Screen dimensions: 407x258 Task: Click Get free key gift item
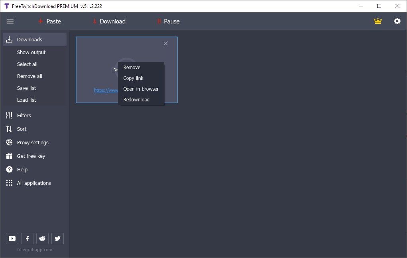point(25,156)
